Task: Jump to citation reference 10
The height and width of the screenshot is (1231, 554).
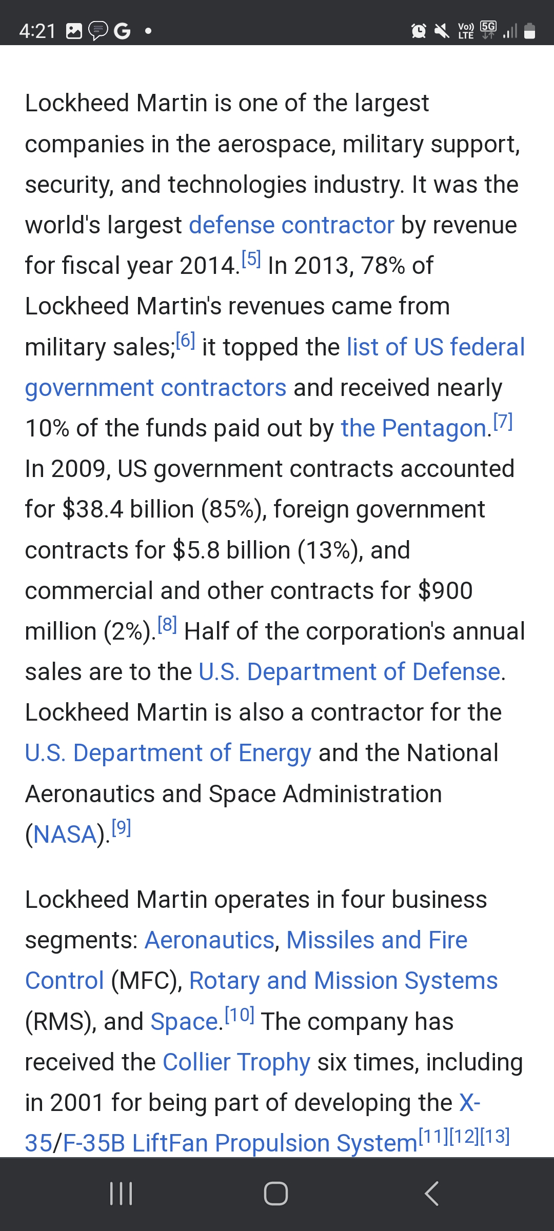Action: point(240,1015)
